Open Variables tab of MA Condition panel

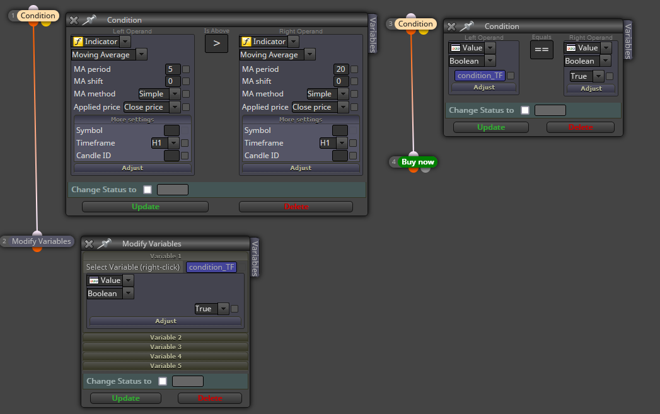[373, 35]
